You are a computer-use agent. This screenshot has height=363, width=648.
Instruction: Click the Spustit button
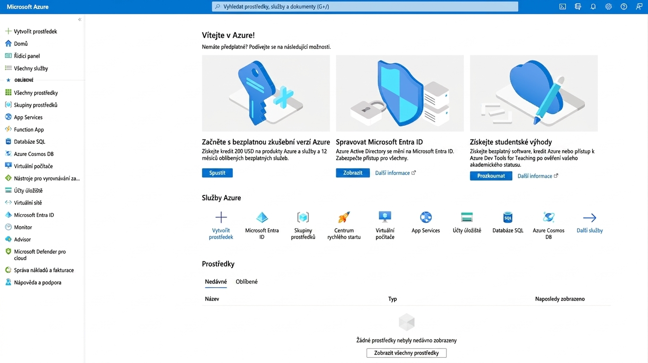pyautogui.click(x=217, y=173)
